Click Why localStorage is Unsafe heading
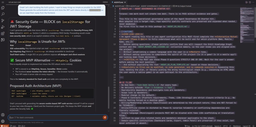This screenshot has width=256, height=127. click(37, 42)
